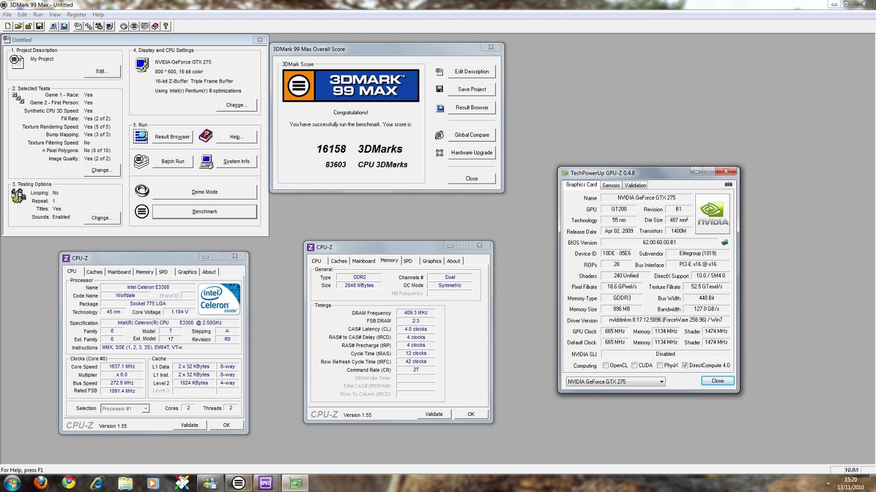
Task: Open the NVIDIA GeForce GTX 275 card dropdown
Action: (x=615, y=381)
